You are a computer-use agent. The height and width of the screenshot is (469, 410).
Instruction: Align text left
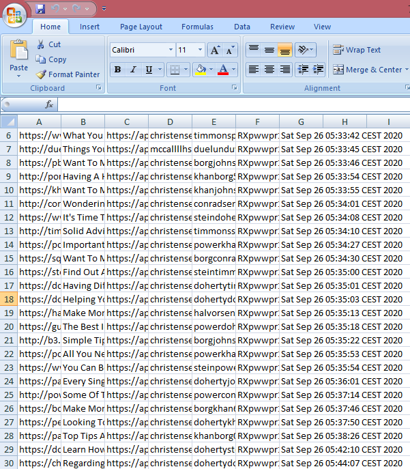[x=254, y=70]
